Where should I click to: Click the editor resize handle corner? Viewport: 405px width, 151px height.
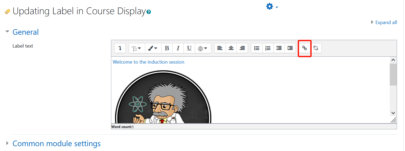(x=393, y=120)
